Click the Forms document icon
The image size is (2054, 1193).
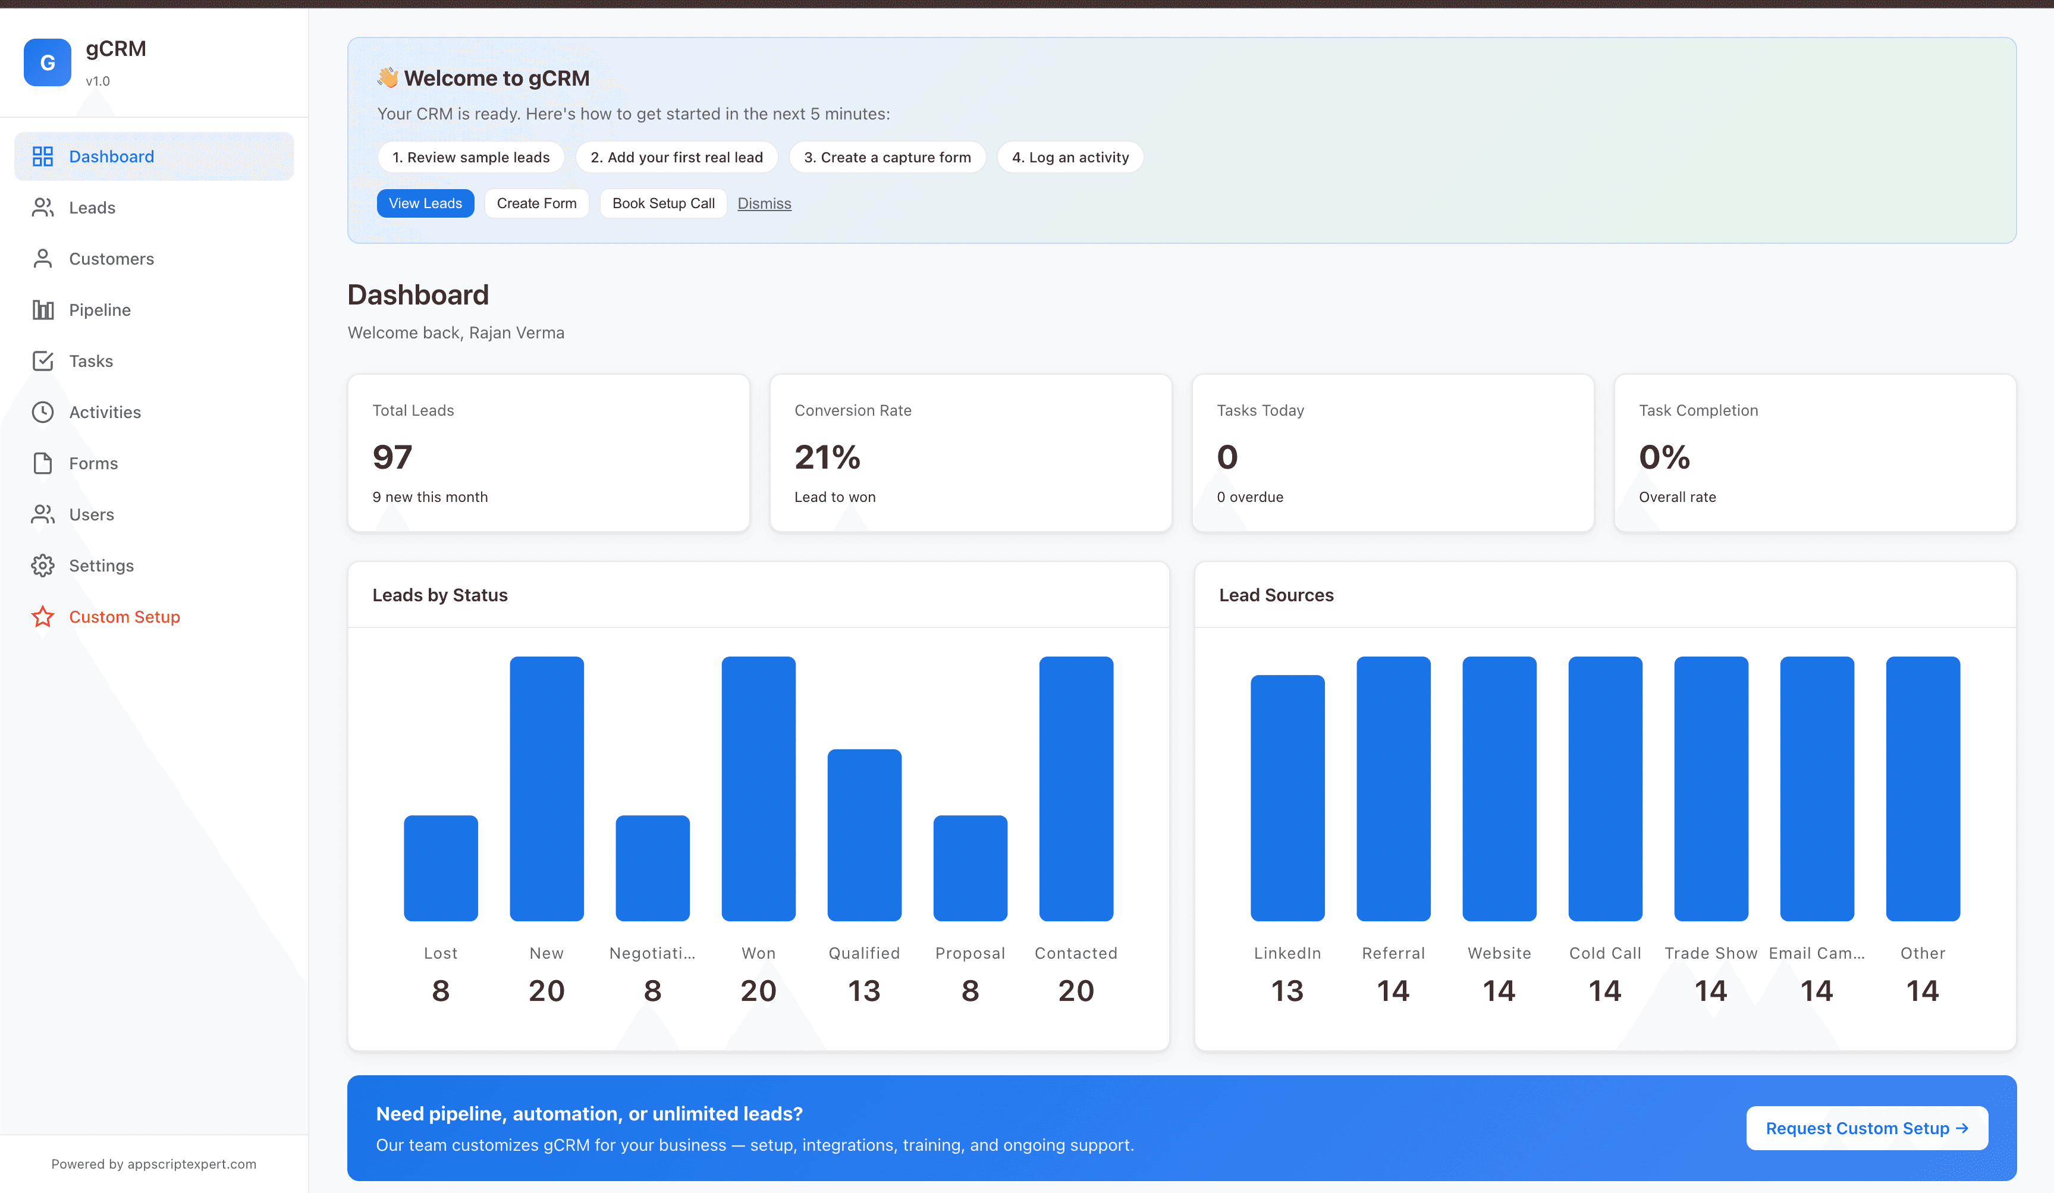coord(42,463)
